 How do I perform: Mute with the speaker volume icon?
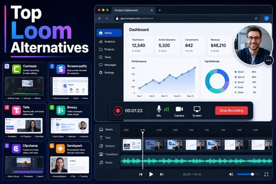click(231, 174)
